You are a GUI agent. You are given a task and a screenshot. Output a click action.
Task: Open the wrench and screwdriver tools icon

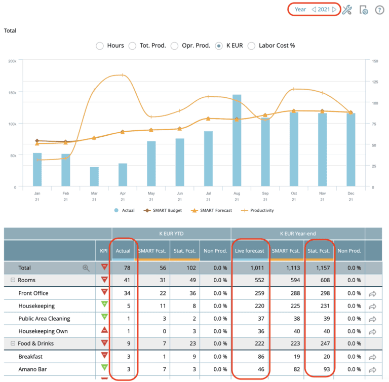click(x=347, y=10)
